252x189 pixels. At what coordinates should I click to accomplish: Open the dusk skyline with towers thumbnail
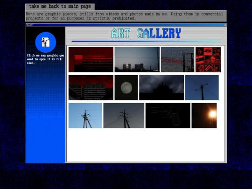pos(137,60)
